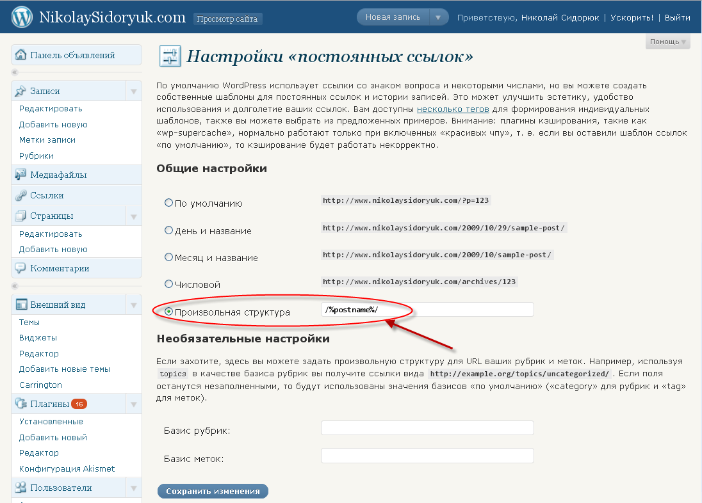This screenshot has height=503, width=702.
Task: Click Добавить новый under Плагины
Action: [x=53, y=437]
